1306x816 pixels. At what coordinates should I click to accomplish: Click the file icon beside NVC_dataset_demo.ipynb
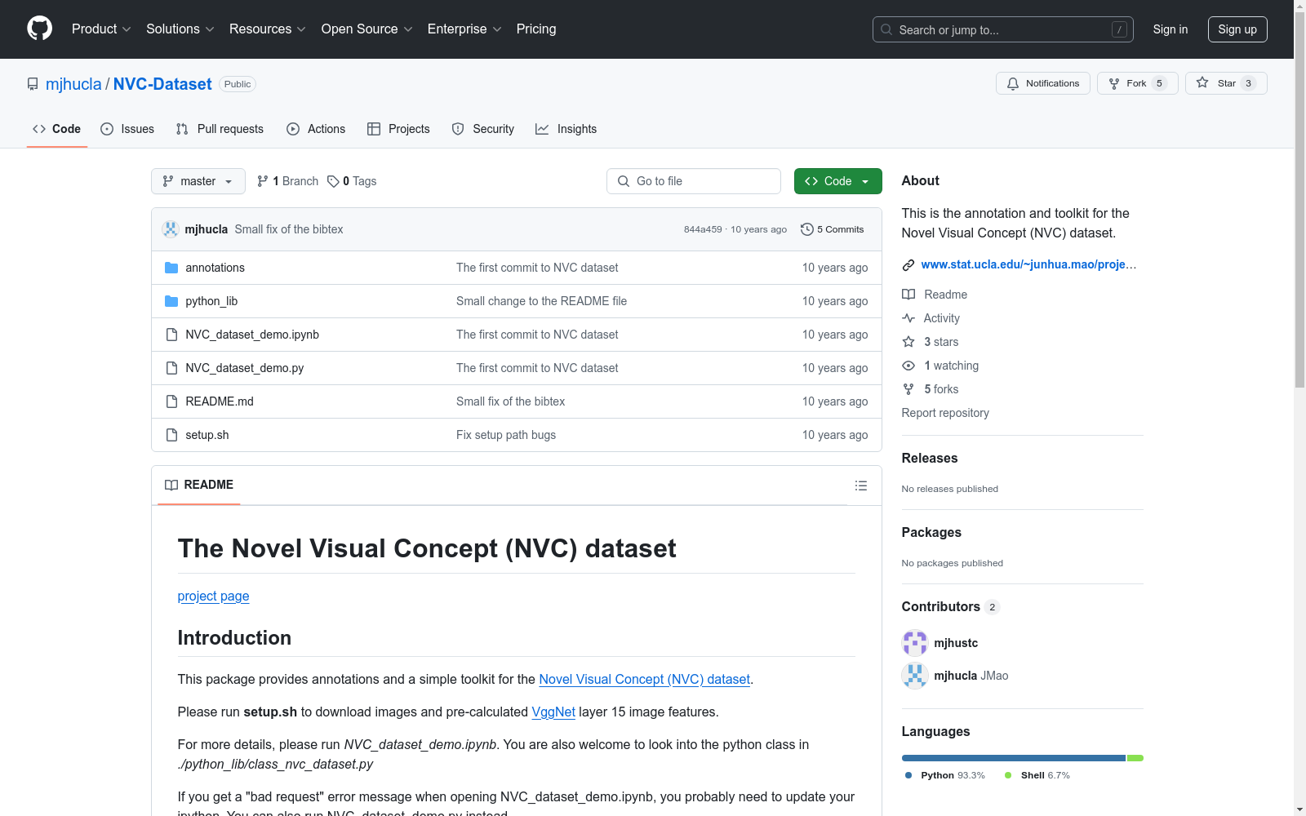(171, 335)
